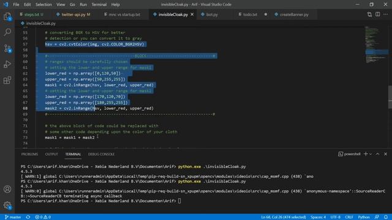
Task: Click the terminal input prompt line
Action: (100, 201)
